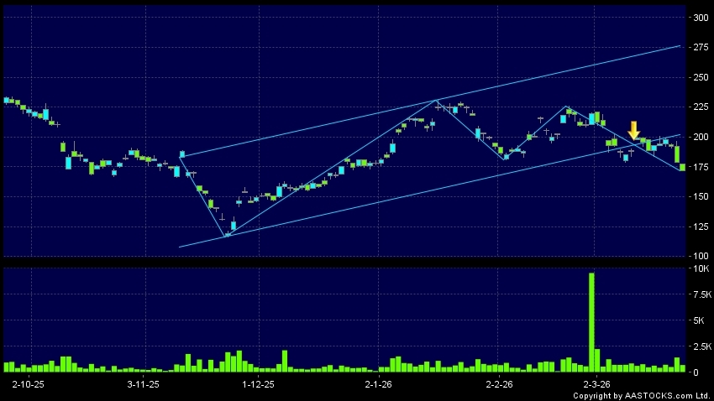Click the 10K volume axis label
The width and height of the screenshot is (714, 401).
click(x=699, y=269)
